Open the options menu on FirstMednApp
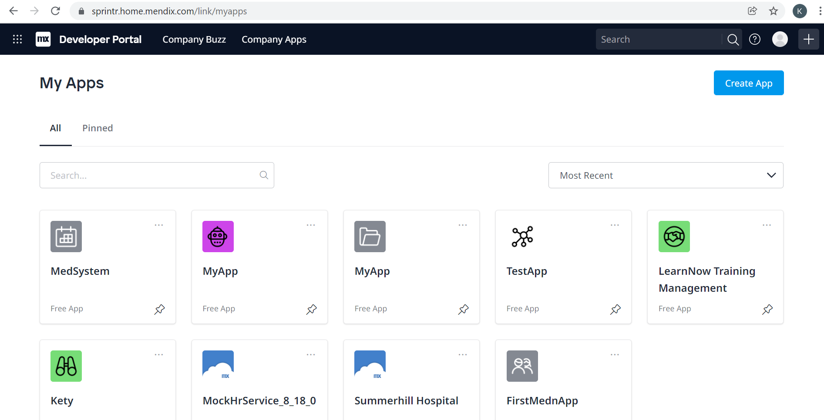 click(x=615, y=354)
